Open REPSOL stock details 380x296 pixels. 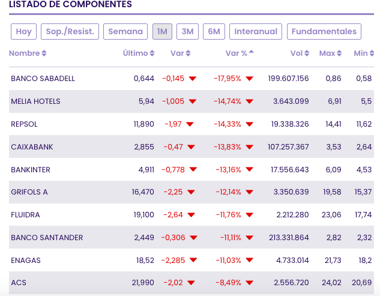24,124
